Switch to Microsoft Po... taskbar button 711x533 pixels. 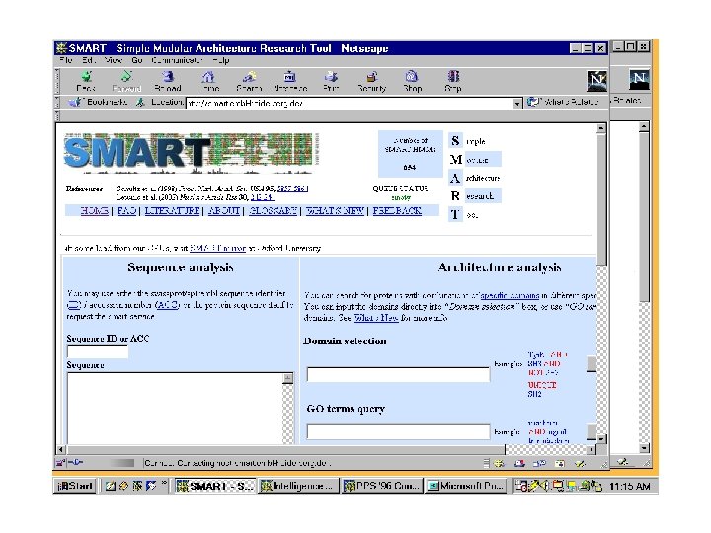466,486
